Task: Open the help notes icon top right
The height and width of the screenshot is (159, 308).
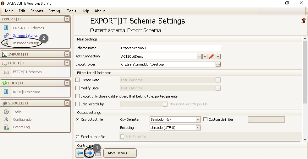Action: [303, 21]
